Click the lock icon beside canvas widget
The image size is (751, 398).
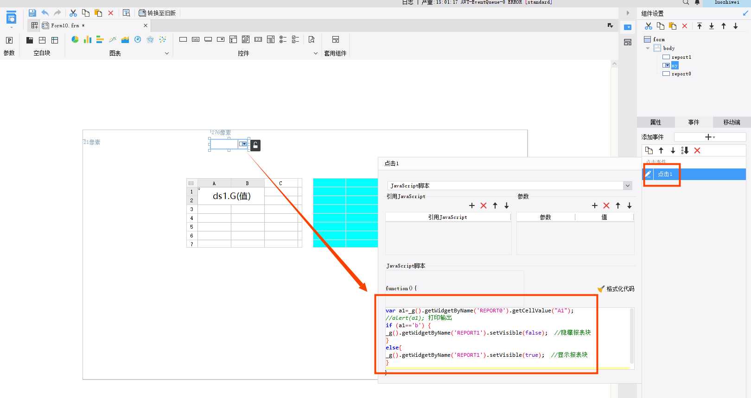click(x=255, y=145)
